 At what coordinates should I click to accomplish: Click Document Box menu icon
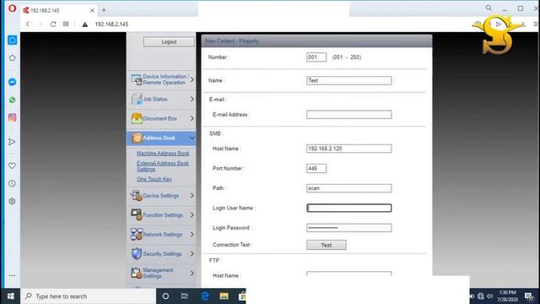[x=137, y=118]
